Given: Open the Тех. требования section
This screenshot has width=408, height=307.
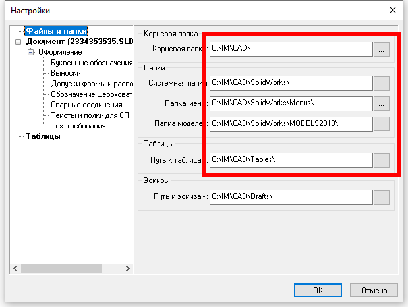Looking at the screenshot, I should point(78,126).
